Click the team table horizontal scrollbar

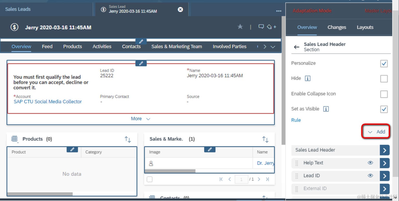pyautogui.click(x=170, y=171)
